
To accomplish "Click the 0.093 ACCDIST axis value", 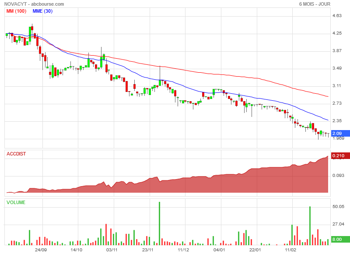I will (338, 176).
